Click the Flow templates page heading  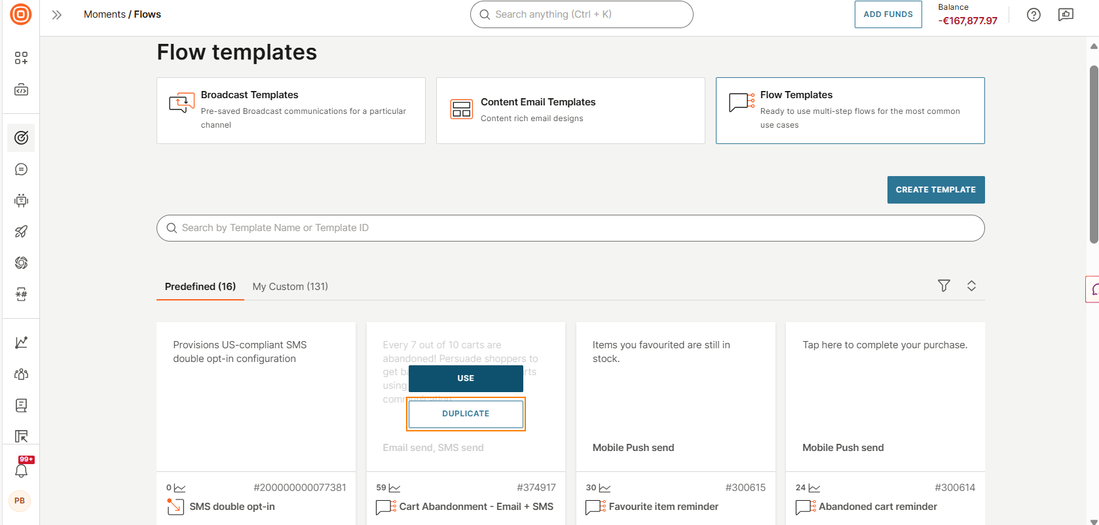point(237,52)
